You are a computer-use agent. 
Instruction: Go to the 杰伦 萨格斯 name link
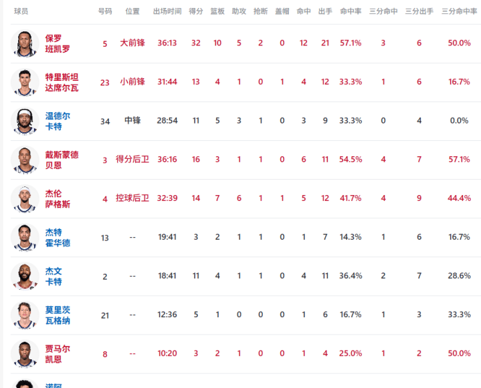58,198
